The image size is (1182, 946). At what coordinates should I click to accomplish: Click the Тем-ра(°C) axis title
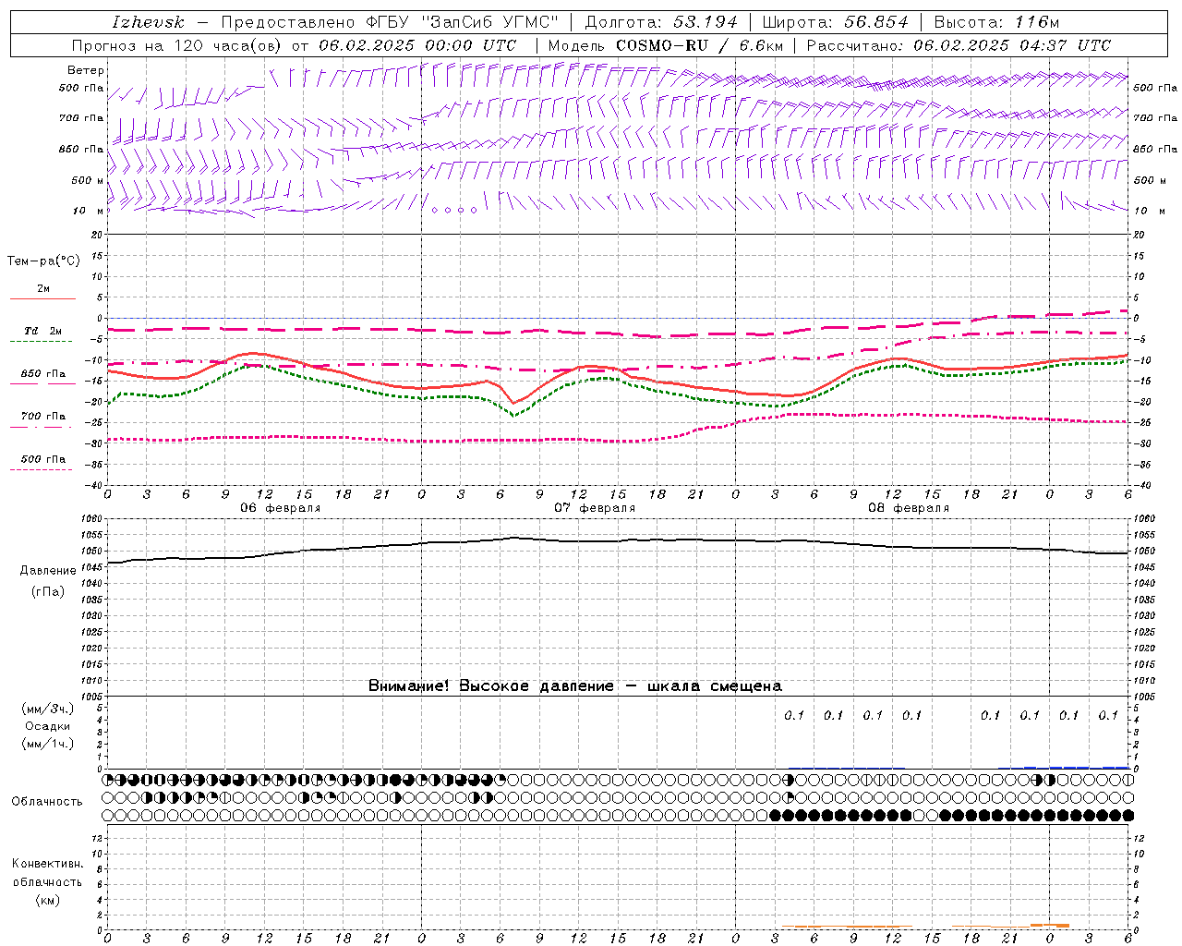tap(43, 261)
